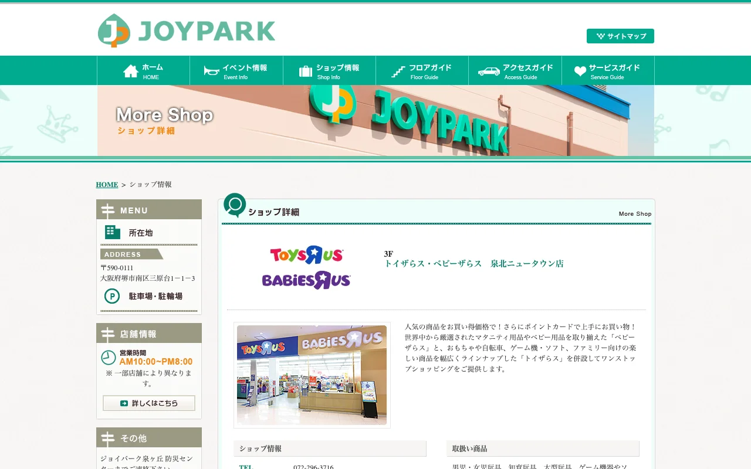This screenshot has height=469, width=751.
Task: Click the 〒590-0111 postal code text
Action: [117, 268]
